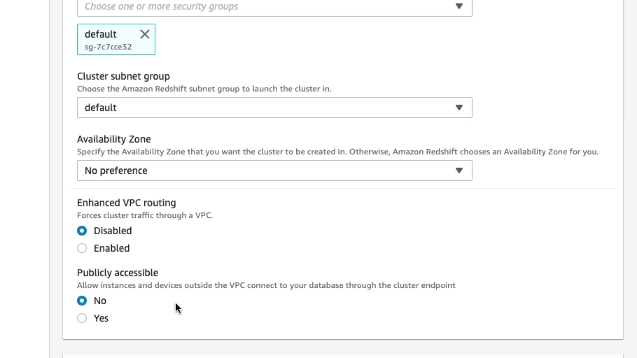The height and width of the screenshot is (358, 637).
Task: Expand the Cluster subnet group 'default' selector
Action: 265,107
